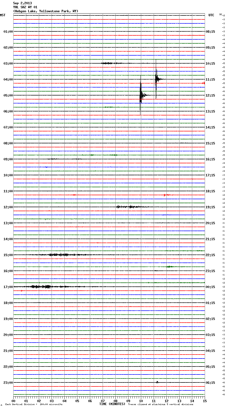Select the 05:00 MST row label
226x408 pixels.
[x=8, y=95]
